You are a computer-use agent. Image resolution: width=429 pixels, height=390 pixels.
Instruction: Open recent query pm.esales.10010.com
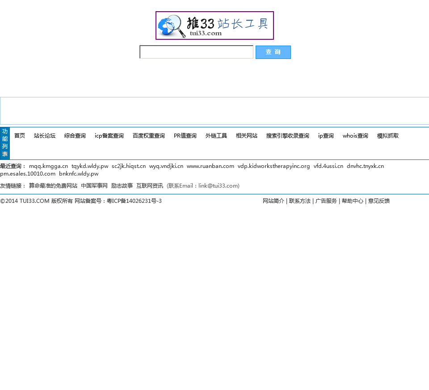(x=28, y=174)
